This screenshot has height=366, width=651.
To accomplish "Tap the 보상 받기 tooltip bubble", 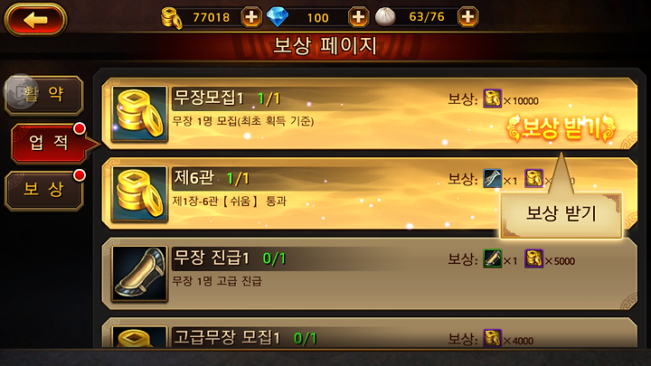I will (561, 215).
